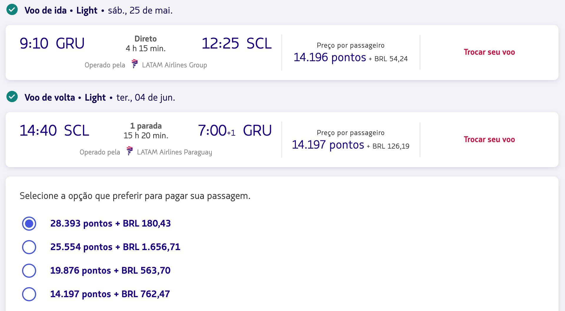This screenshot has height=311, width=565.
Task: Click the Voo de volta Light header
Action: coord(65,98)
